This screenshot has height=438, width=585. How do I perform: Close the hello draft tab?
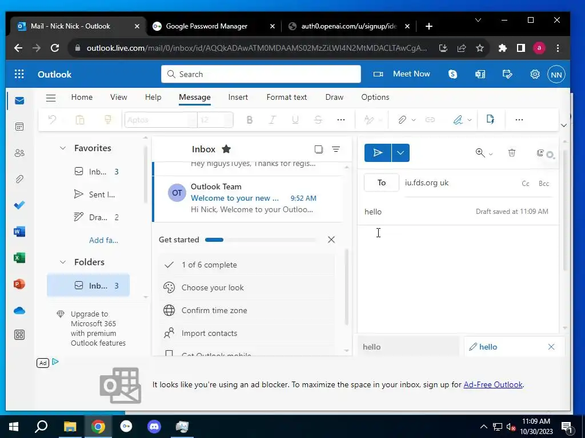(x=551, y=347)
